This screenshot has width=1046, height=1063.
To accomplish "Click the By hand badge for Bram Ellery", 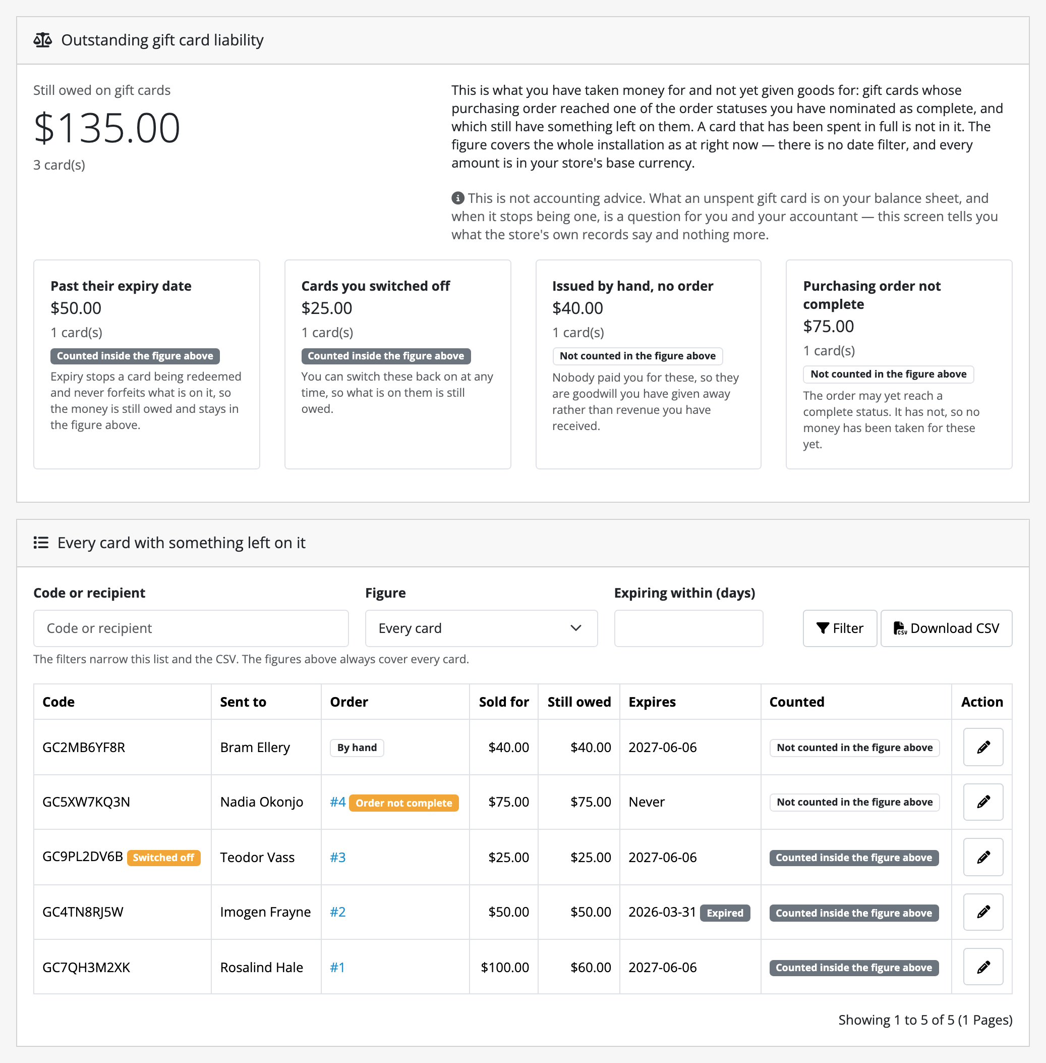I will (x=357, y=748).
